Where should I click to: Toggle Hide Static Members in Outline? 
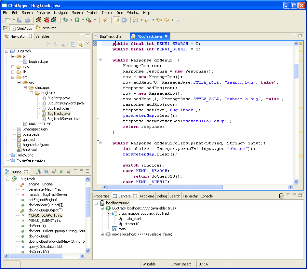pos(54,172)
